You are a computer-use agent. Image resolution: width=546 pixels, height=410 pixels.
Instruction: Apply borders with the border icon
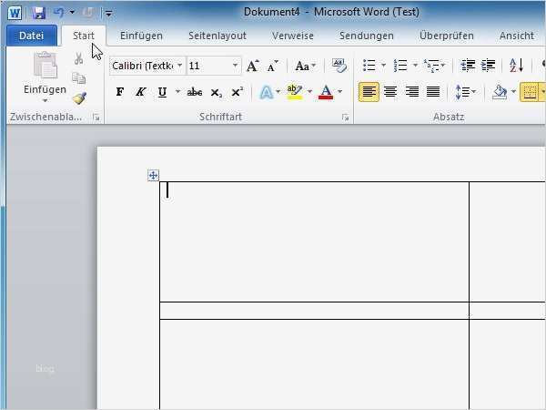click(x=530, y=92)
